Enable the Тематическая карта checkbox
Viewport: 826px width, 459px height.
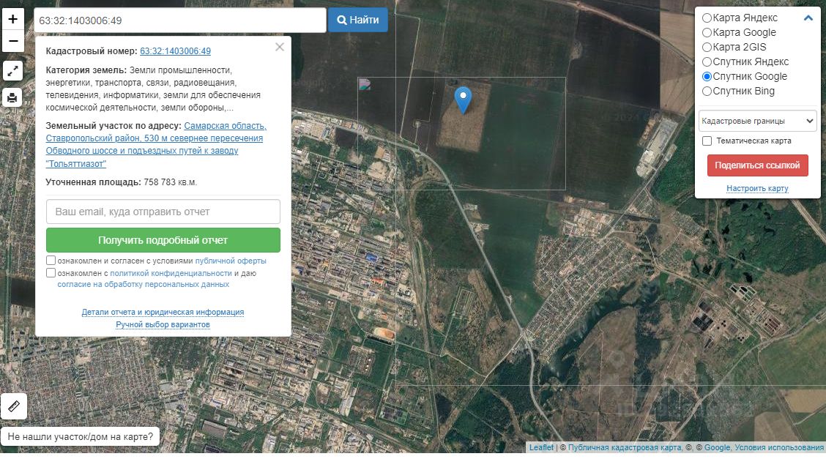(x=707, y=141)
